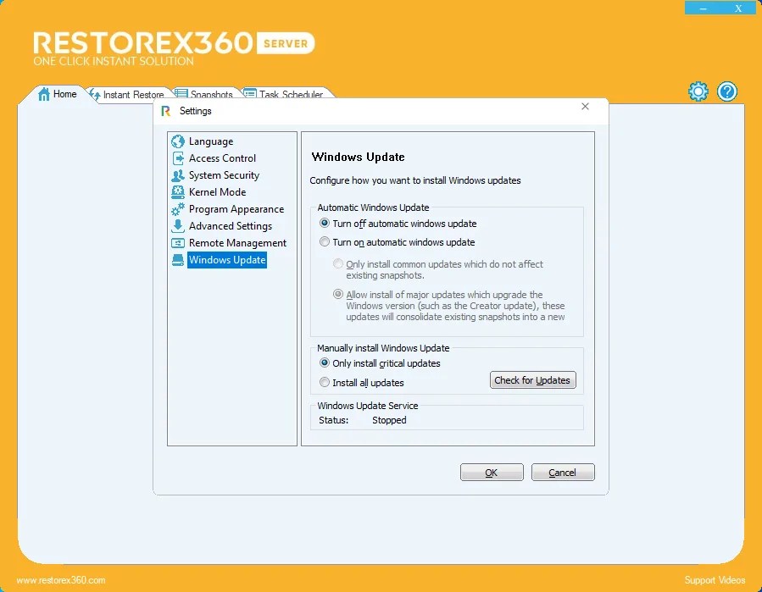Click the Kernel Mode icon
Viewport: 762px width, 592px height.
[178, 192]
